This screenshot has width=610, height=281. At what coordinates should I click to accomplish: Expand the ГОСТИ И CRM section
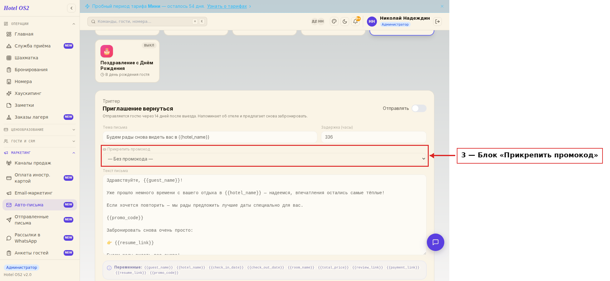click(40, 141)
